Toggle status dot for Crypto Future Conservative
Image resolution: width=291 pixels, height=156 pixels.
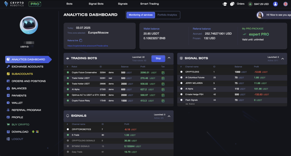tap(68, 72)
